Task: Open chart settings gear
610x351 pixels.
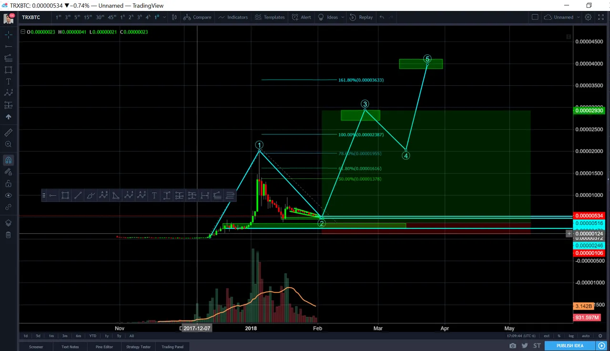Action: coord(588,17)
